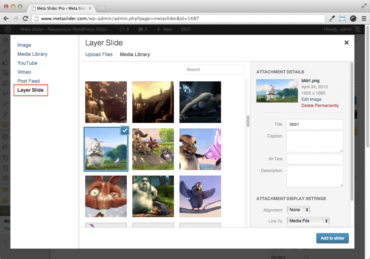Click inside the media Search field
370x259 pixels.
point(215,69)
